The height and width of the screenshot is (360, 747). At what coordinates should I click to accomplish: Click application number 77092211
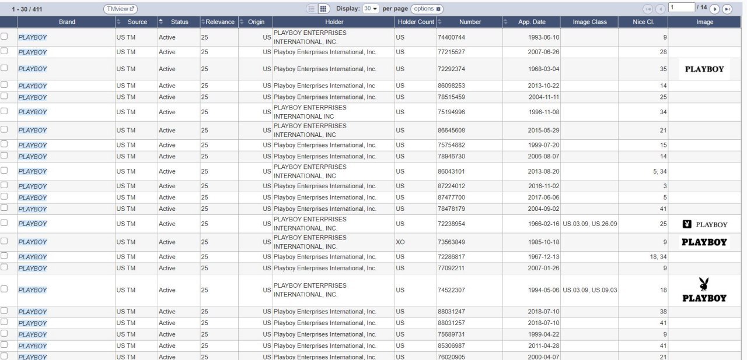[x=451, y=268]
